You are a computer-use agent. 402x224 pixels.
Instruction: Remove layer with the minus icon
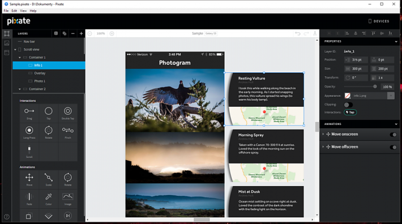(73, 33)
